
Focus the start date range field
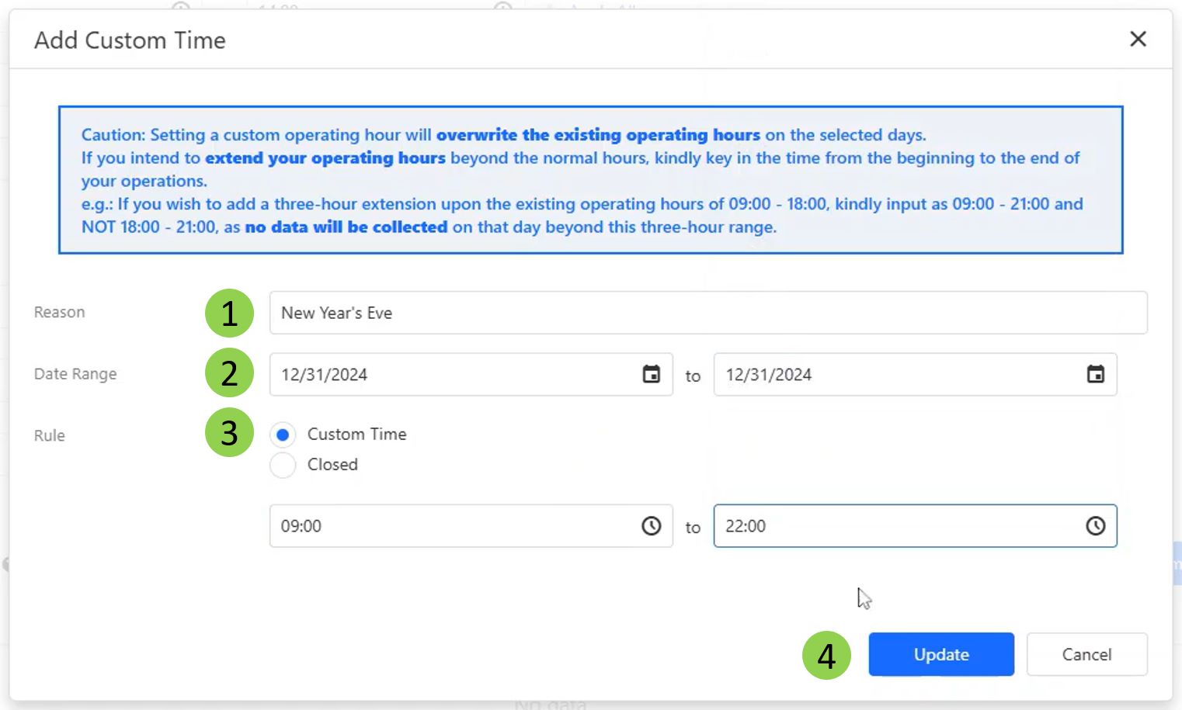[450, 375]
